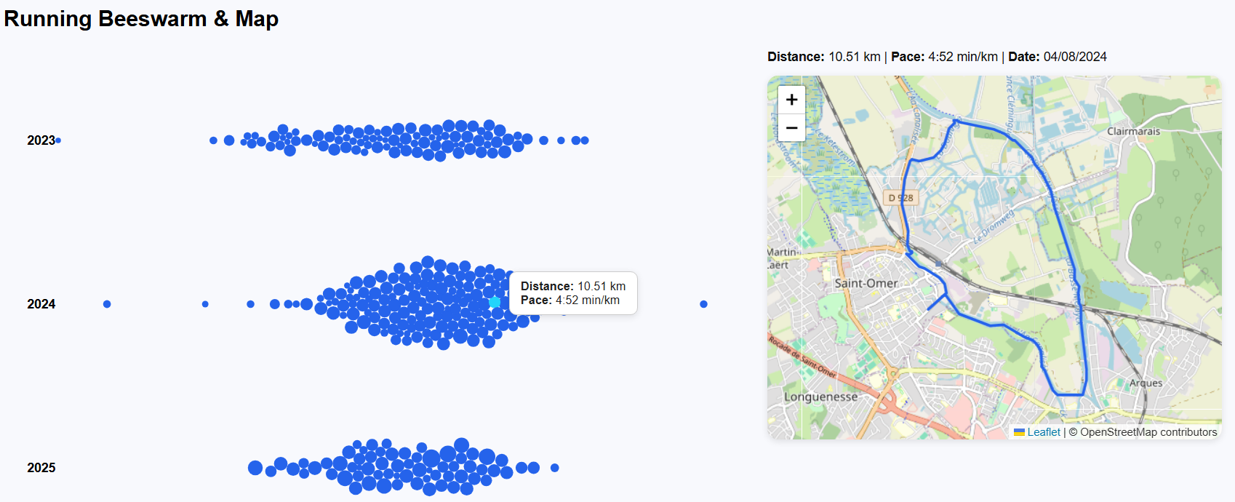Zoom in on the map
Image resolution: width=1235 pixels, height=502 pixels.
point(791,100)
